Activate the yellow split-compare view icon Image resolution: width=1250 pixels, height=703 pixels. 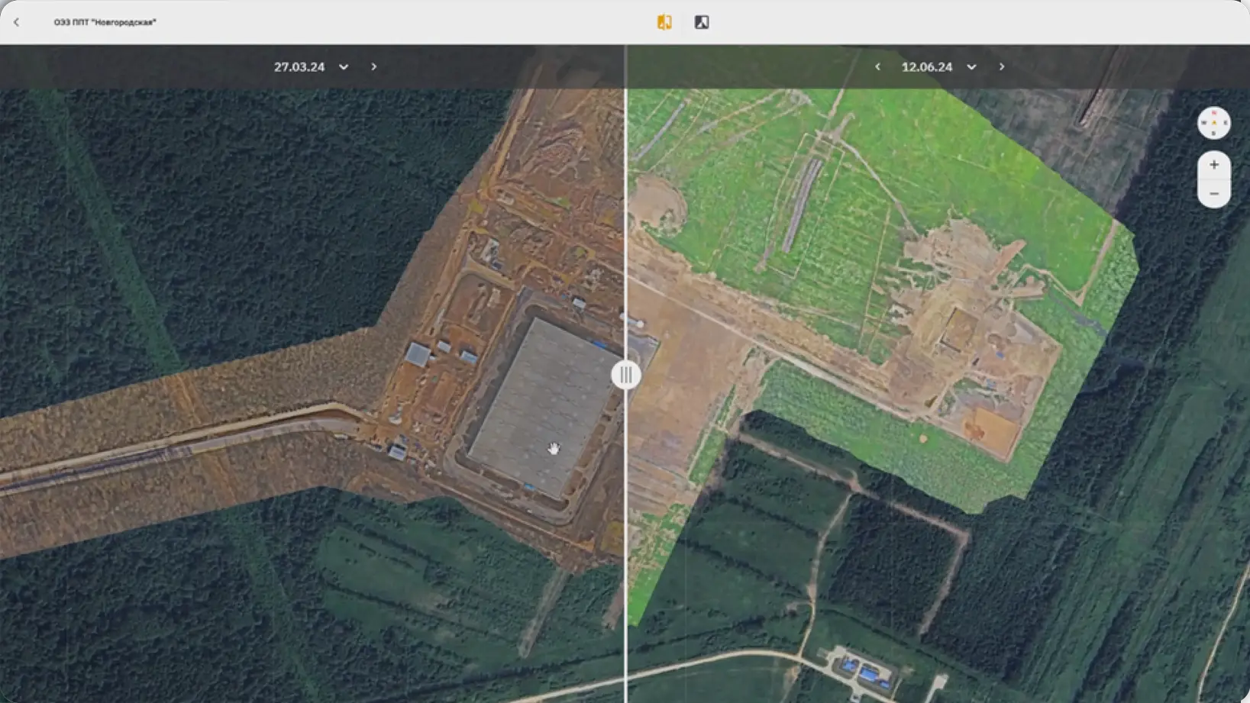point(664,22)
